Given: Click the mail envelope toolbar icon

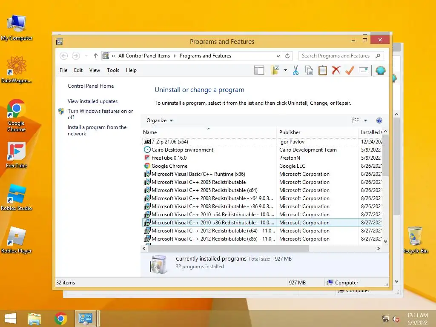Looking at the screenshot, I should pyautogui.click(x=364, y=70).
